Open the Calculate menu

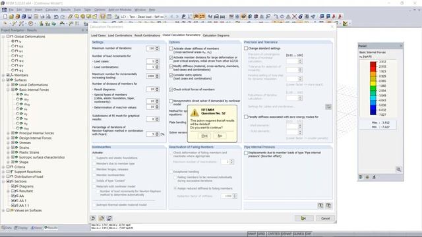(51, 10)
